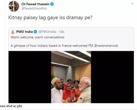Play the embedded video in the quoted tweet
Screen dimensions: 137x110
[x=71, y=77]
